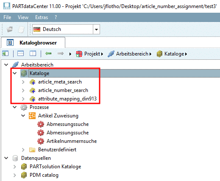Image resolution: width=220 pixels, height=181 pixels.
Task: Select the Artikel Zuweisung process
Action: pyautogui.click(x=58, y=116)
